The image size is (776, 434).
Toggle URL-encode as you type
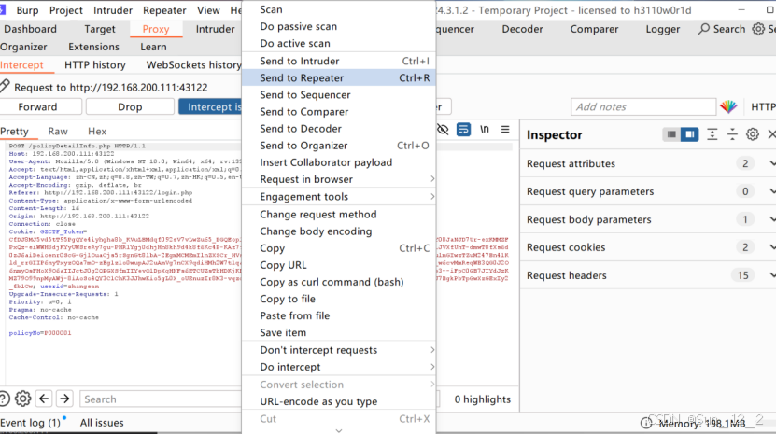[x=339, y=401]
